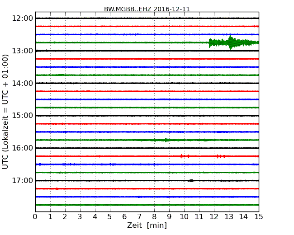Select the 13:00 time tick label

(22, 51)
